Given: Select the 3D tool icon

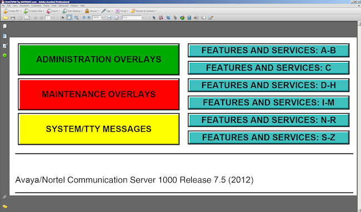Looking at the screenshot, I should click(x=182, y=18).
